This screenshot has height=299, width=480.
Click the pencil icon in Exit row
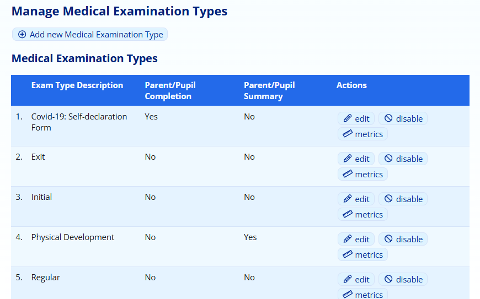click(x=347, y=159)
